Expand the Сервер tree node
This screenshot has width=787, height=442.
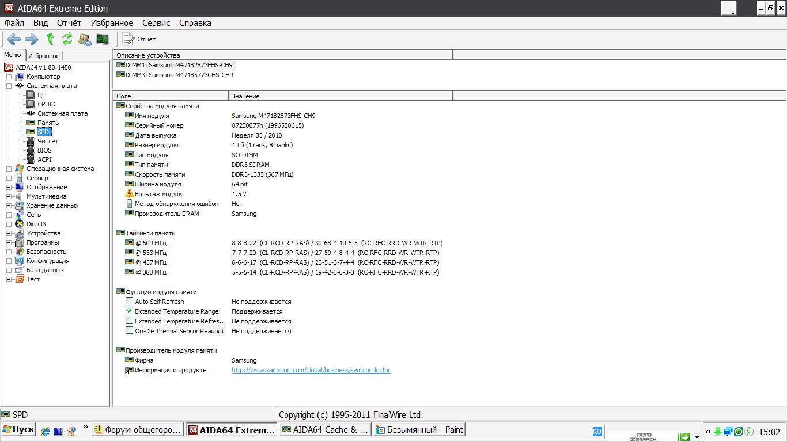[x=9, y=178]
